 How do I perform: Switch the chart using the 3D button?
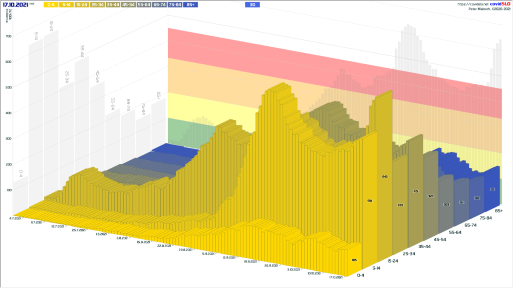(252, 4)
